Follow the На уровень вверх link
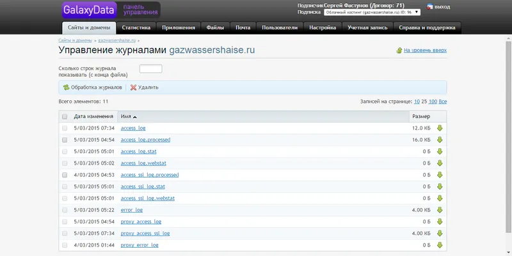 (x=425, y=50)
